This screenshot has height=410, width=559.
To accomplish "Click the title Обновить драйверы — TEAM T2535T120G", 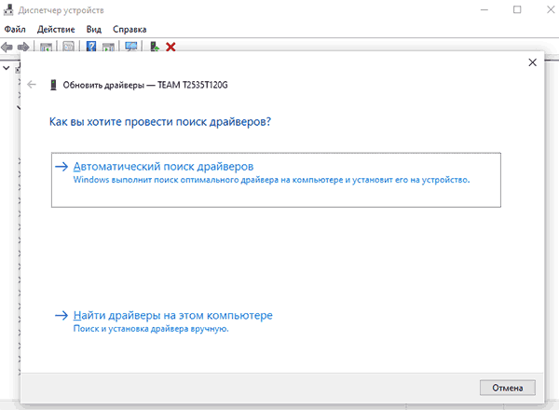I will 145,85.
